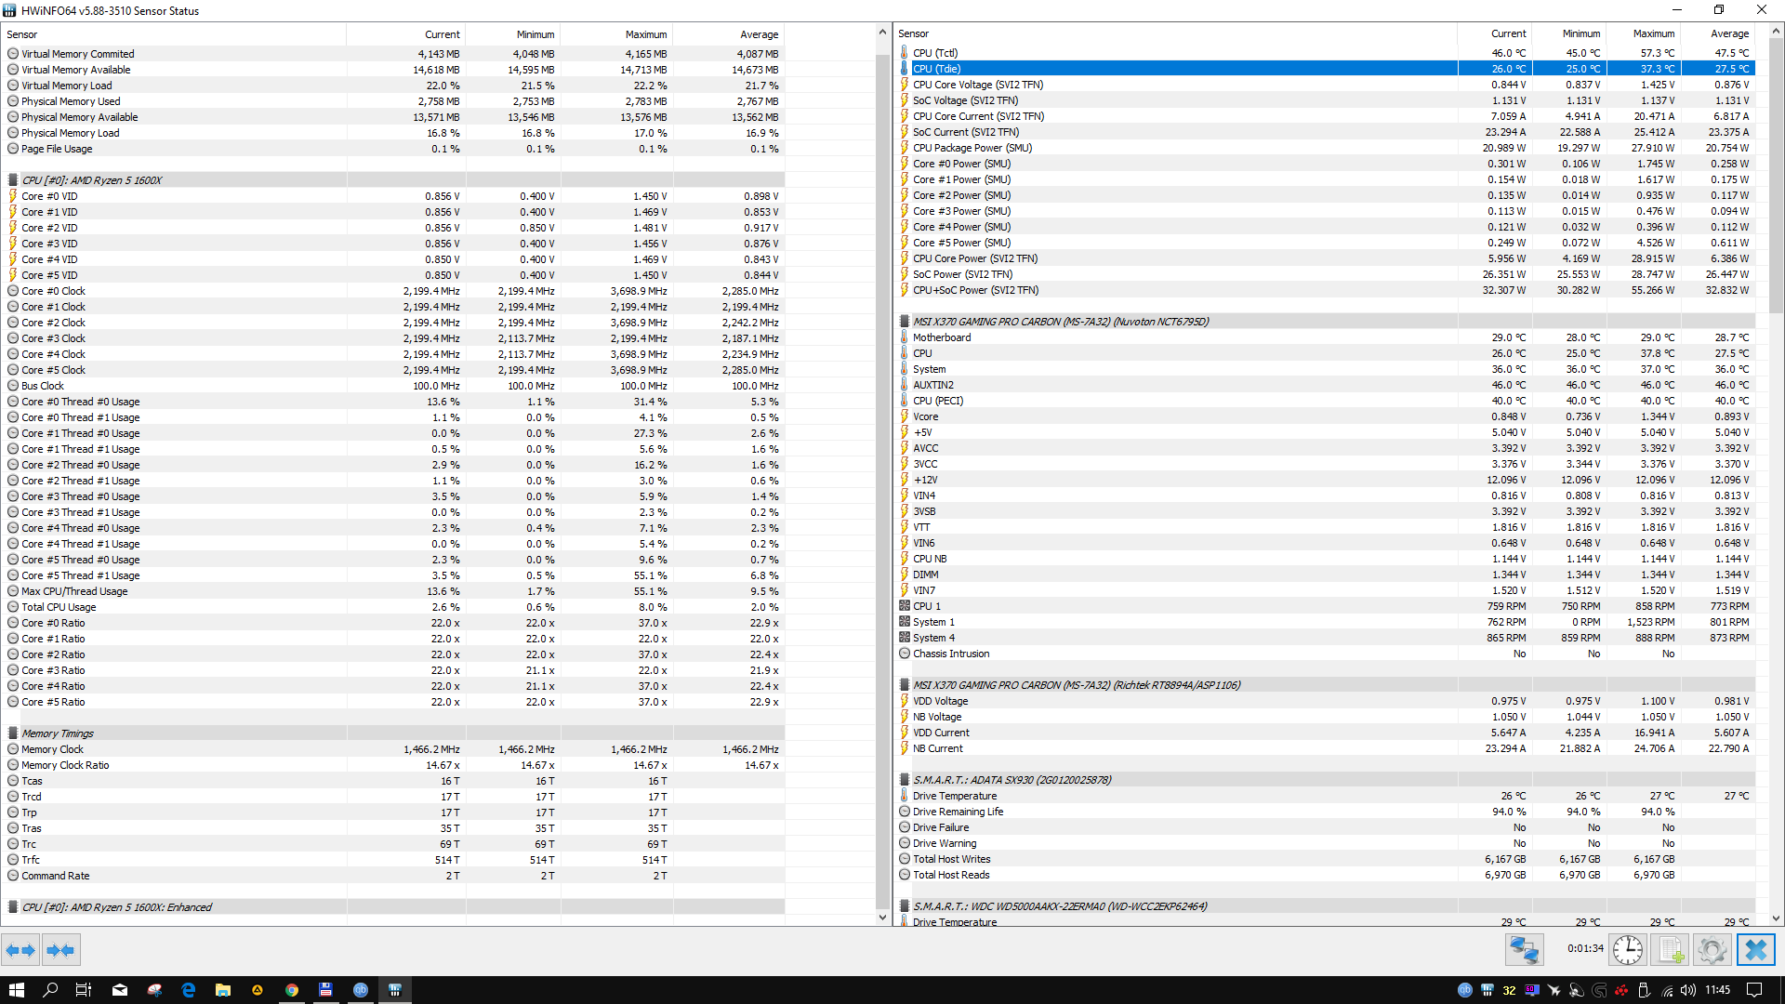Open the Action Center notification icon

pos(1754,990)
